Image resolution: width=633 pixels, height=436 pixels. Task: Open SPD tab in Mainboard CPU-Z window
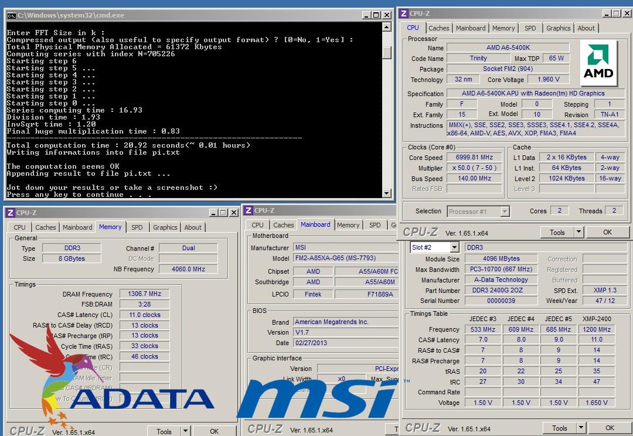coord(375,225)
